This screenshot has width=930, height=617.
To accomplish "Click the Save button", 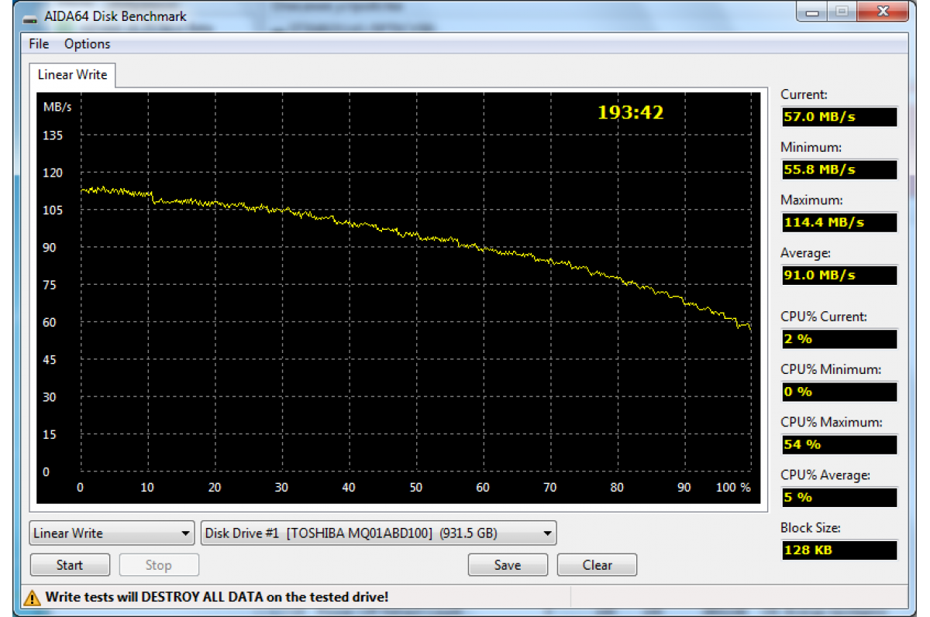I will click(508, 565).
